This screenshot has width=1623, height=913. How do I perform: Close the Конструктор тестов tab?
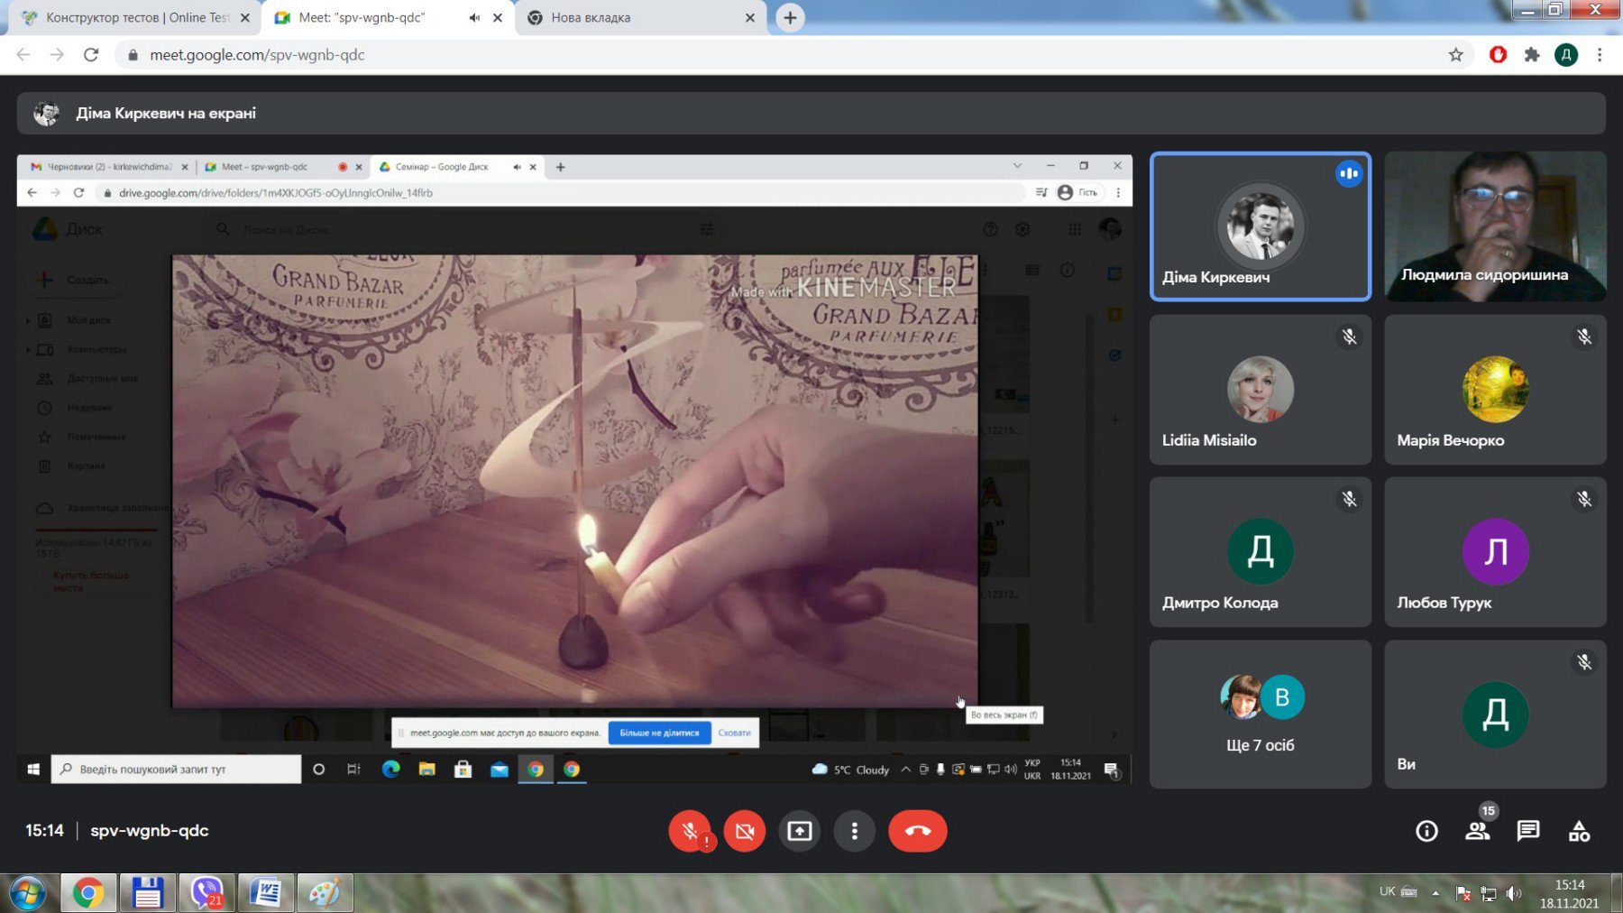[x=245, y=18]
